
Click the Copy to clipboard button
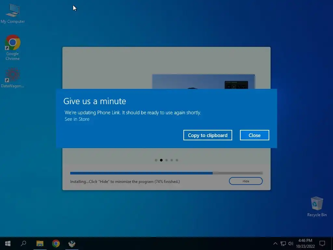208,135
